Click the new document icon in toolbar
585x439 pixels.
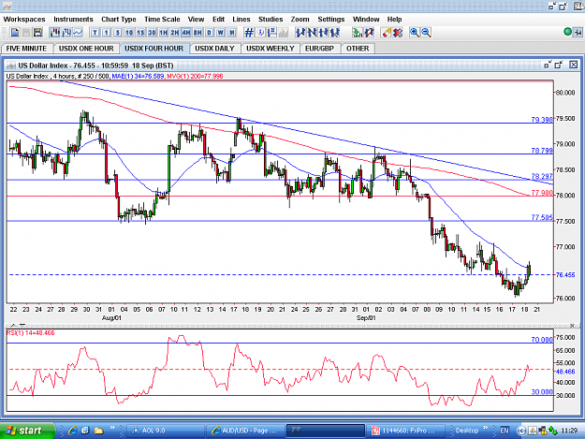pyautogui.click(x=15, y=33)
